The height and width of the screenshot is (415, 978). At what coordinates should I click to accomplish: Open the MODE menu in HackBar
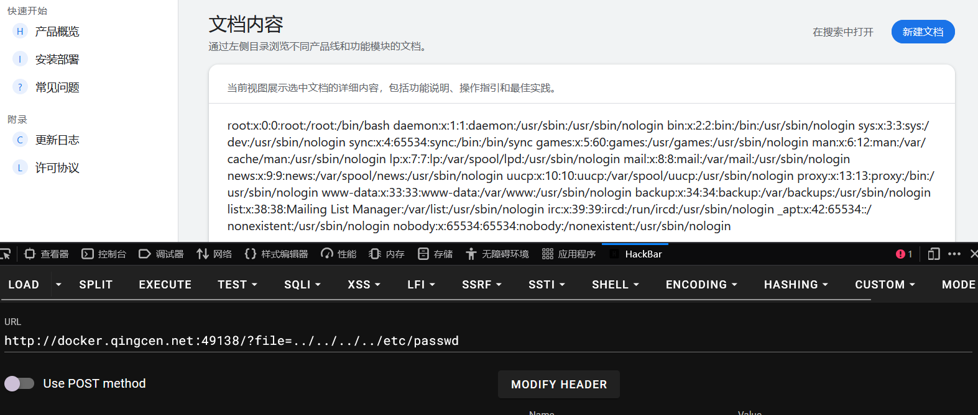click(958, 285)
